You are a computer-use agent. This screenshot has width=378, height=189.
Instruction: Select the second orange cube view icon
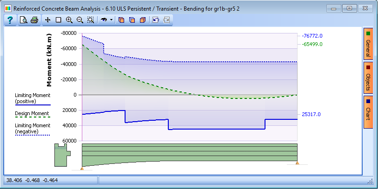point(132,20)
